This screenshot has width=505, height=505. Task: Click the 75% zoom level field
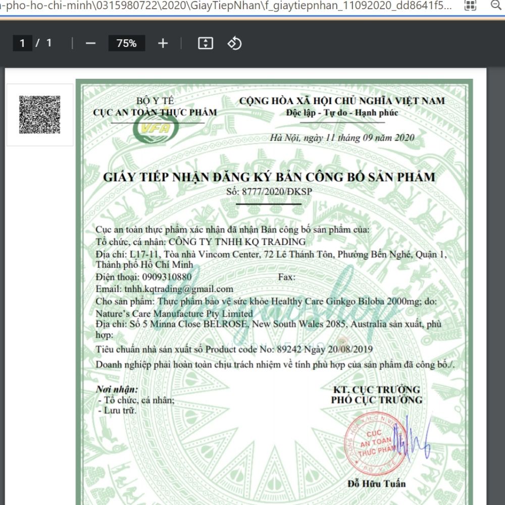tap(127, 43)
